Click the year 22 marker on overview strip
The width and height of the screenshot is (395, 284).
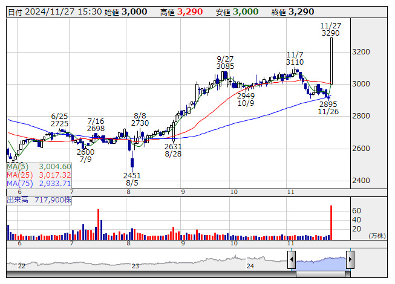22,266
